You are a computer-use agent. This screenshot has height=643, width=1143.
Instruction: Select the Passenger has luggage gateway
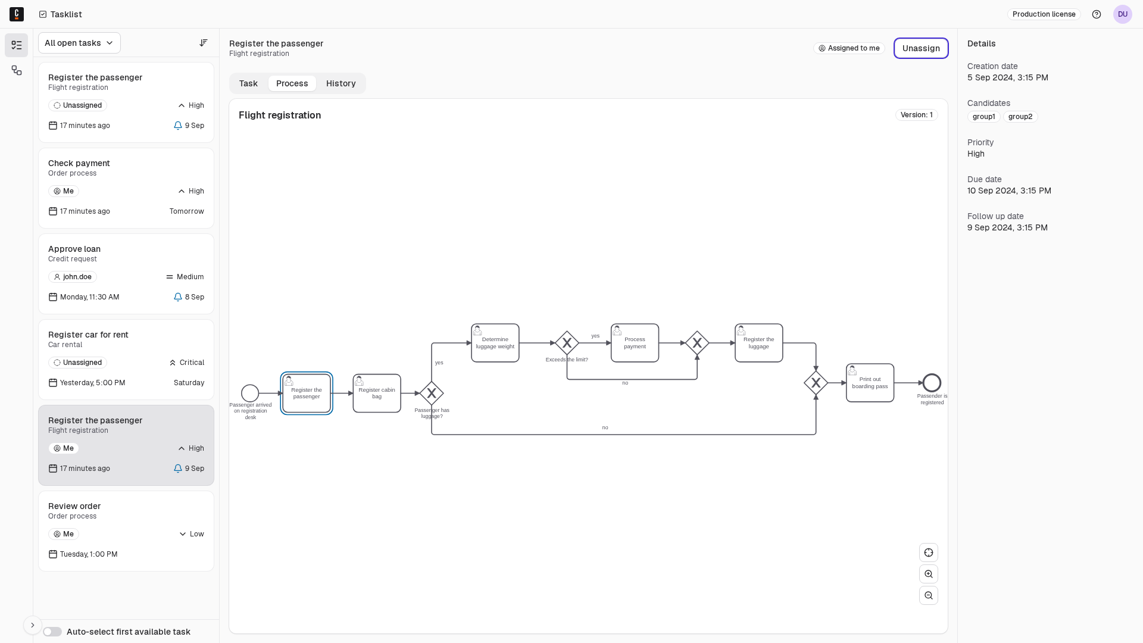coord(432,393)
